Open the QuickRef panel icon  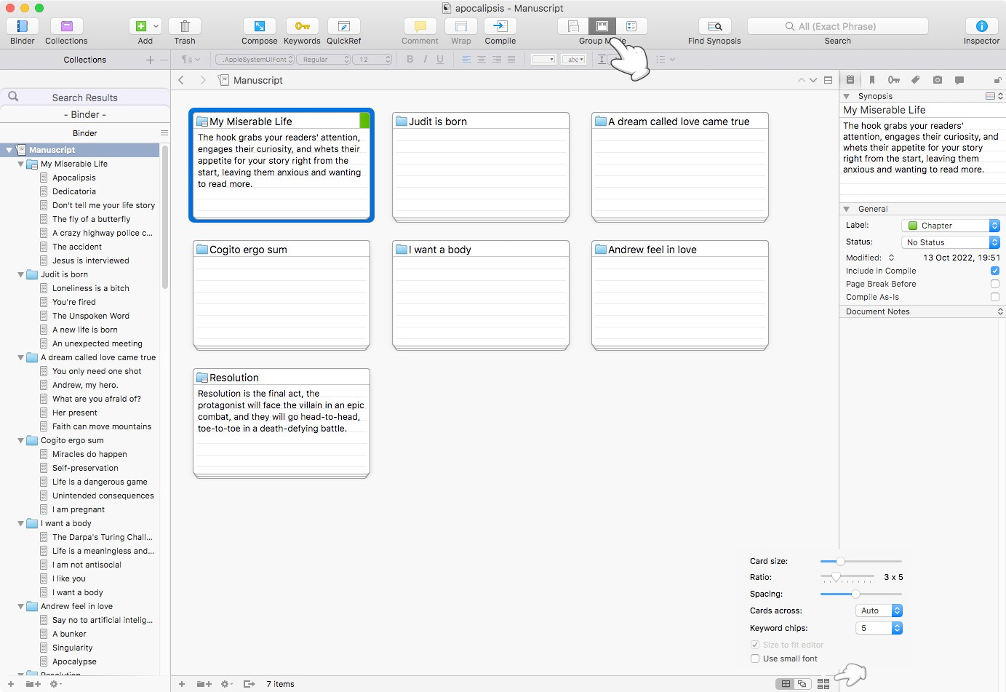pyautogui.click(x=343, y=27)
